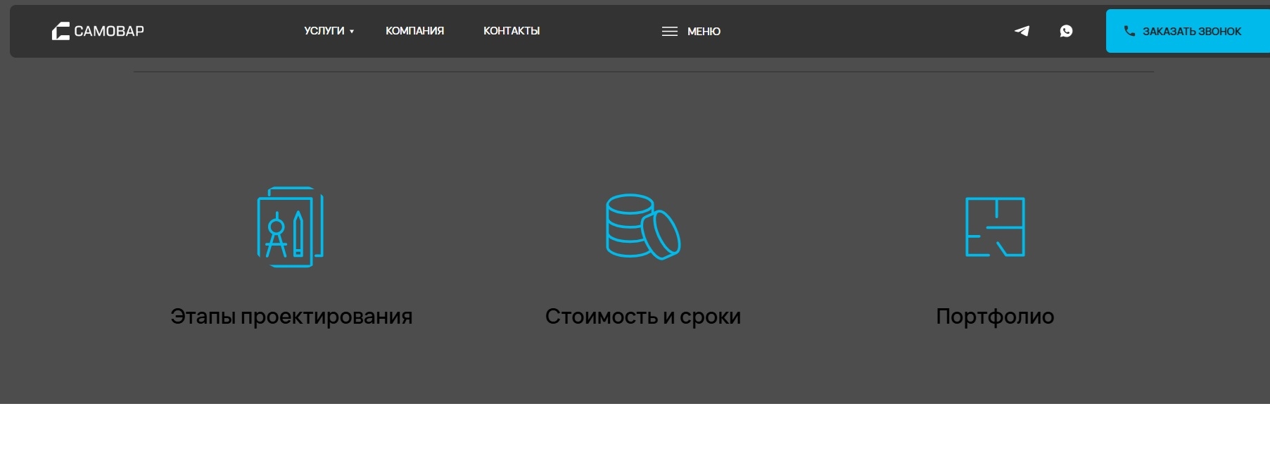Open the Этапы проектирования link
Image resolution: width=1270 pixels, height=456 pixels.
291,317
